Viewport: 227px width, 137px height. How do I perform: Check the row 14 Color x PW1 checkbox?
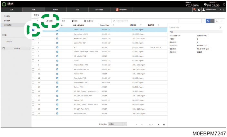pos(33,87)
